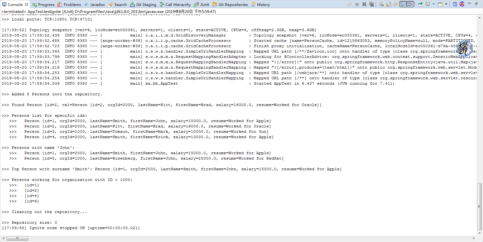Click "Persons with name 'John':" line
This screenshot has height=242, width=483.
pos(38,148)
